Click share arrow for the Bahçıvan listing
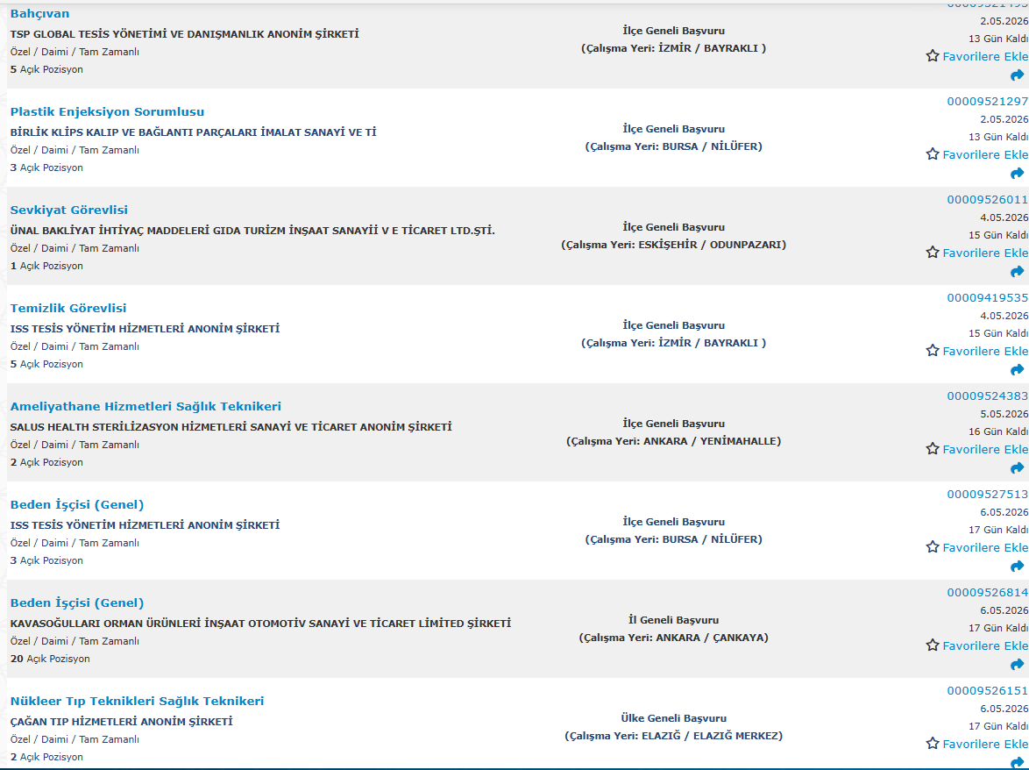Screen dimensions: 1029x770 pyautogui.click(x=1017, y=75)
